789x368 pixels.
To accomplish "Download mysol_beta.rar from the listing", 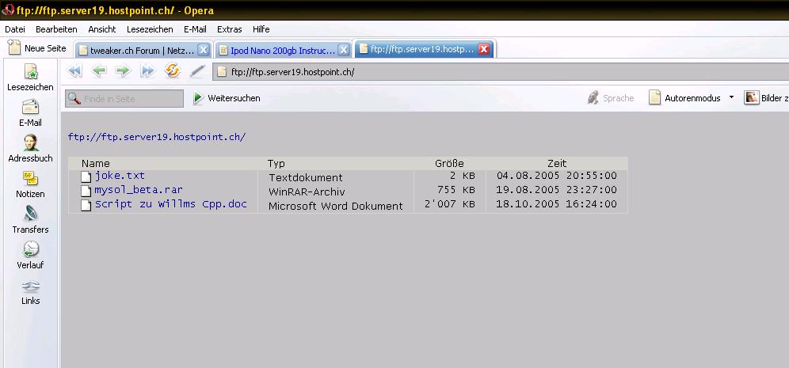I will pyautogui.click(x=139, y=190).
